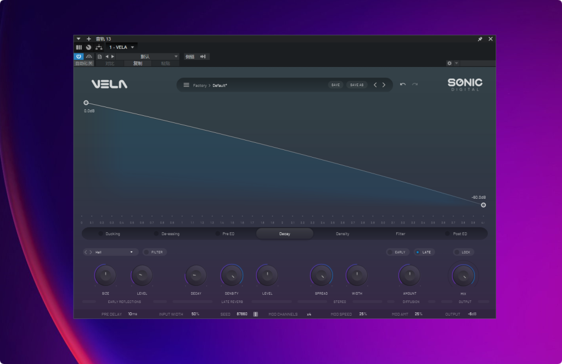This screenshot has height=364, width=562.
Task: Click the MOD CHANNELS x4 value
Action: tap(309, 314)
